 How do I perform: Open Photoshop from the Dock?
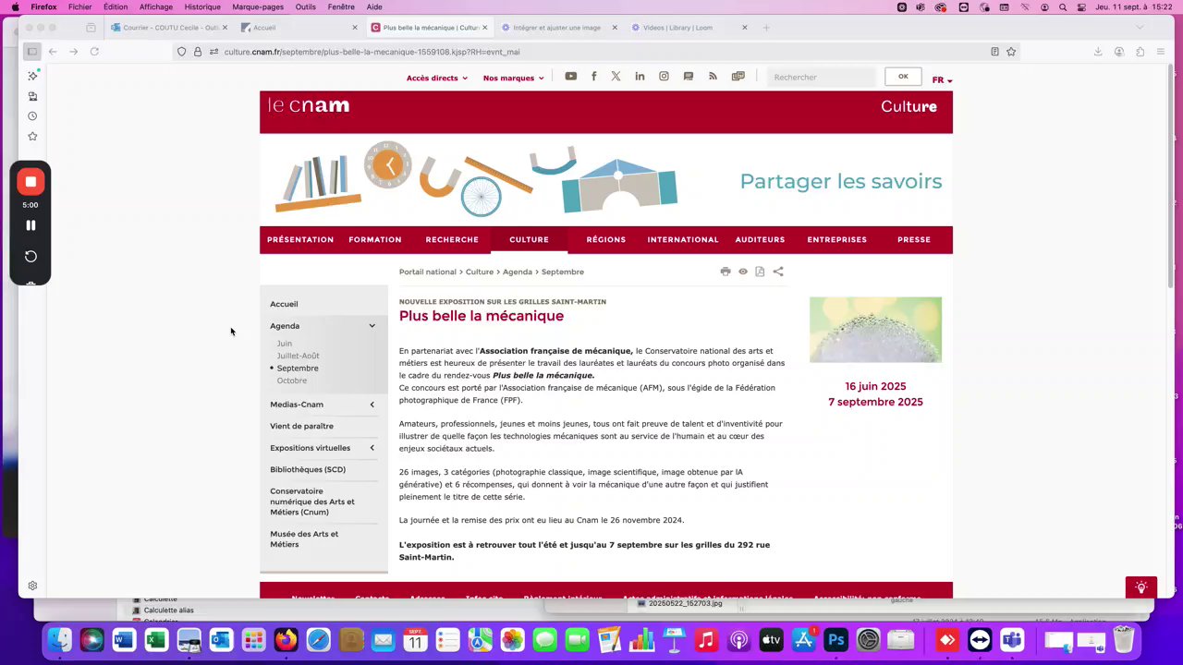[836, 639]
